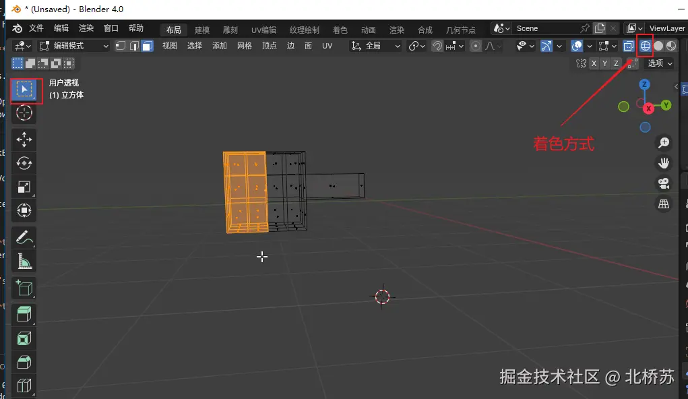Open the editor type dropdown

coord(22,46)
